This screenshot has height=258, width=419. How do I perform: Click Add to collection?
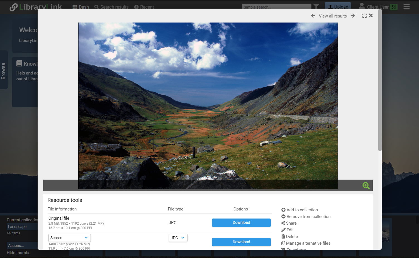(302, 210)
